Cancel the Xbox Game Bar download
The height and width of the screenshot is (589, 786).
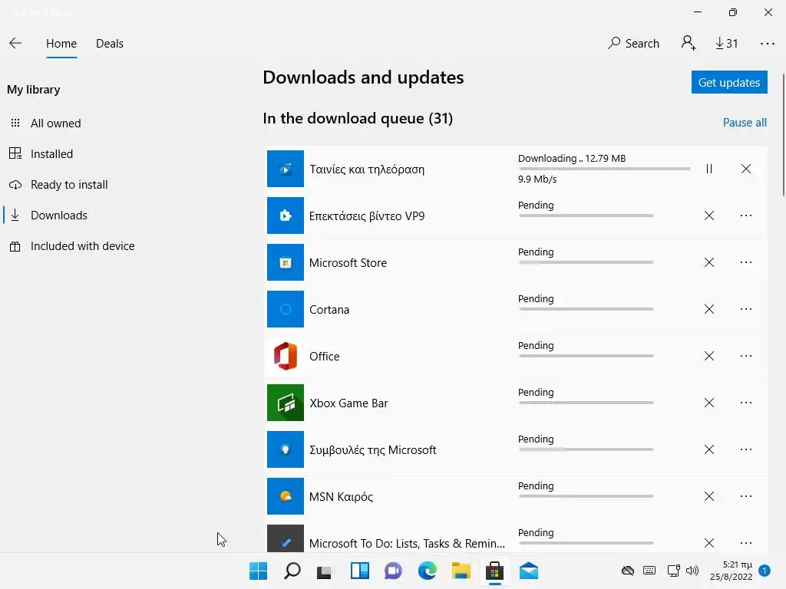coord(708,403)
